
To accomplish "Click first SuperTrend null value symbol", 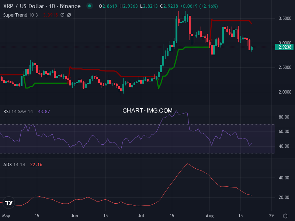I will pyautogui.click(x=62, y=15).
